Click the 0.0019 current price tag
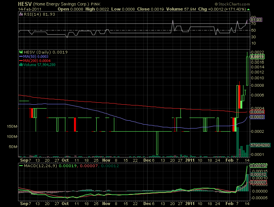The image size is (274, 207). (x=257, y=57)
